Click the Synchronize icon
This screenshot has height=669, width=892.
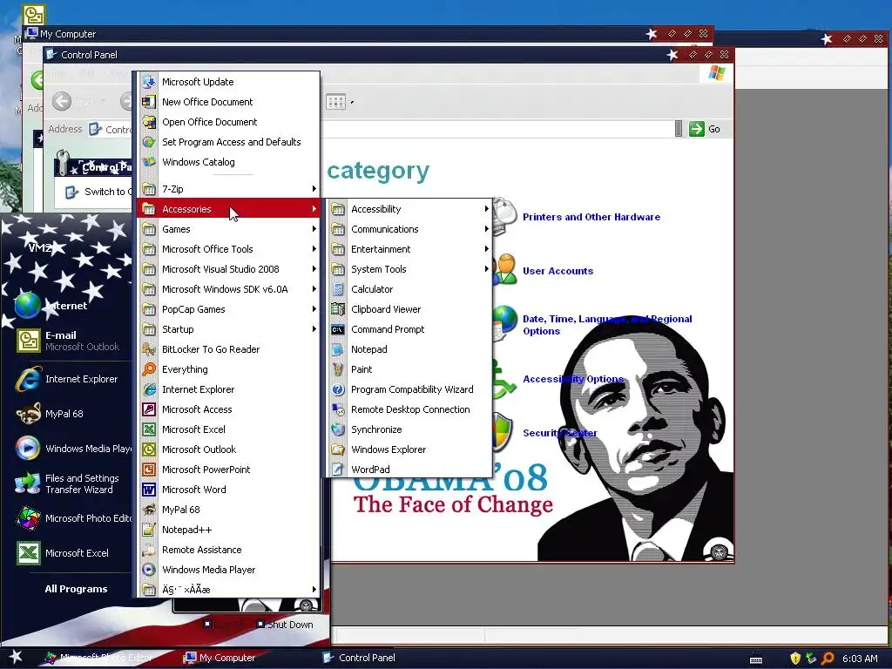click(338, 429)
